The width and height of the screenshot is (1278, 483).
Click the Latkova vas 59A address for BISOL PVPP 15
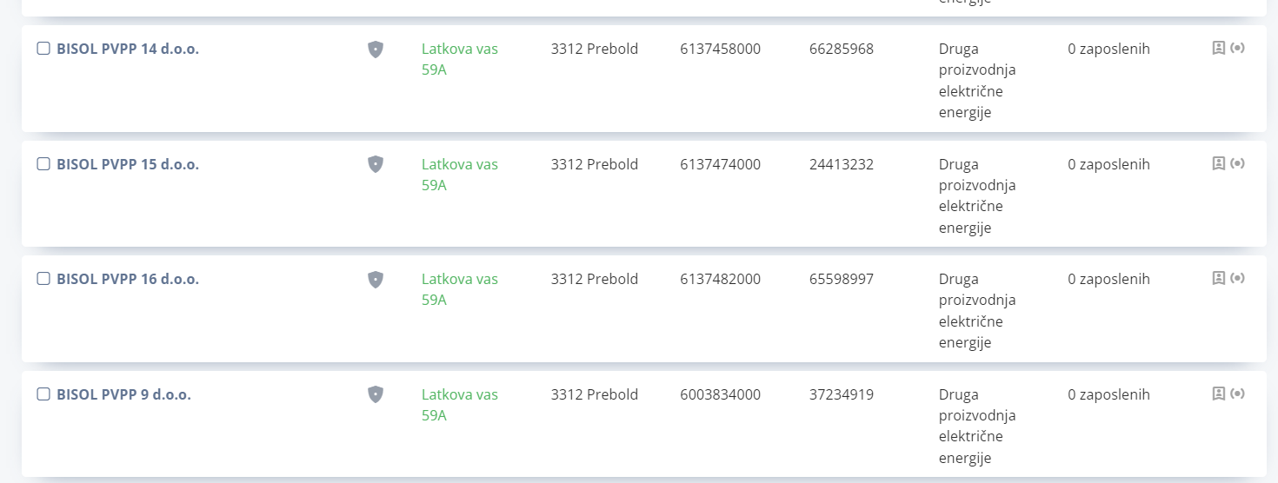tap(460, 175)
